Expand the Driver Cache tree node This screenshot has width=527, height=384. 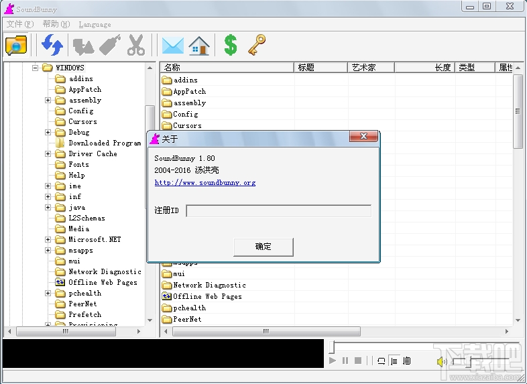[x=48, y=154]
